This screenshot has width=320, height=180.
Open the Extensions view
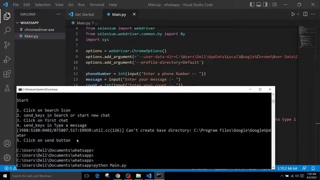(7, 74)
